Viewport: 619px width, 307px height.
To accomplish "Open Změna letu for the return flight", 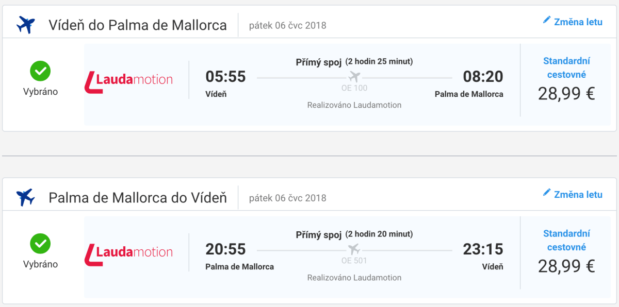I will (578, 195).
